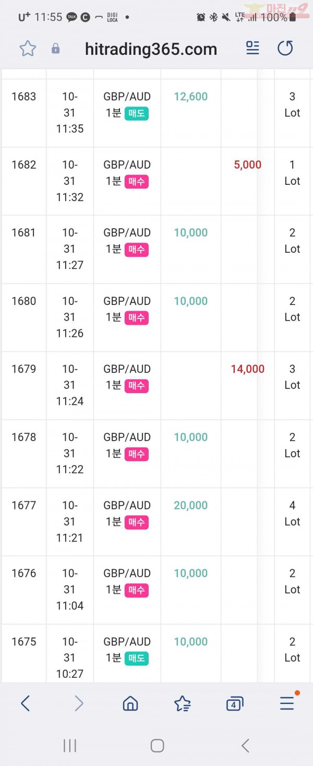Select red 5,000 amount in row 1682
The width and height of the screenshot is (313, 766).
(248, 165)
